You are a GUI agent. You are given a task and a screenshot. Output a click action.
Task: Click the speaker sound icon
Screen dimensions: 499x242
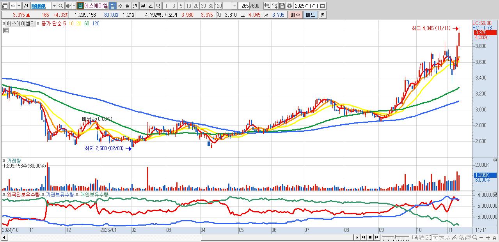point(68,6)
